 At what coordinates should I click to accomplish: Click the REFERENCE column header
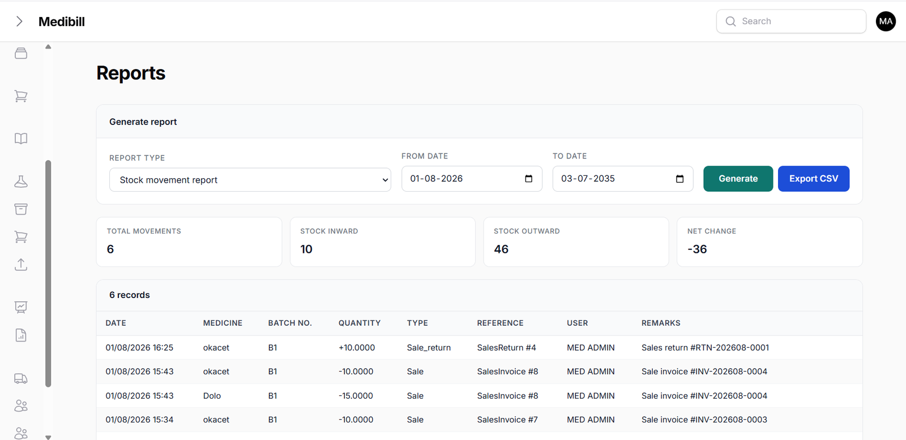click(500, 323)
